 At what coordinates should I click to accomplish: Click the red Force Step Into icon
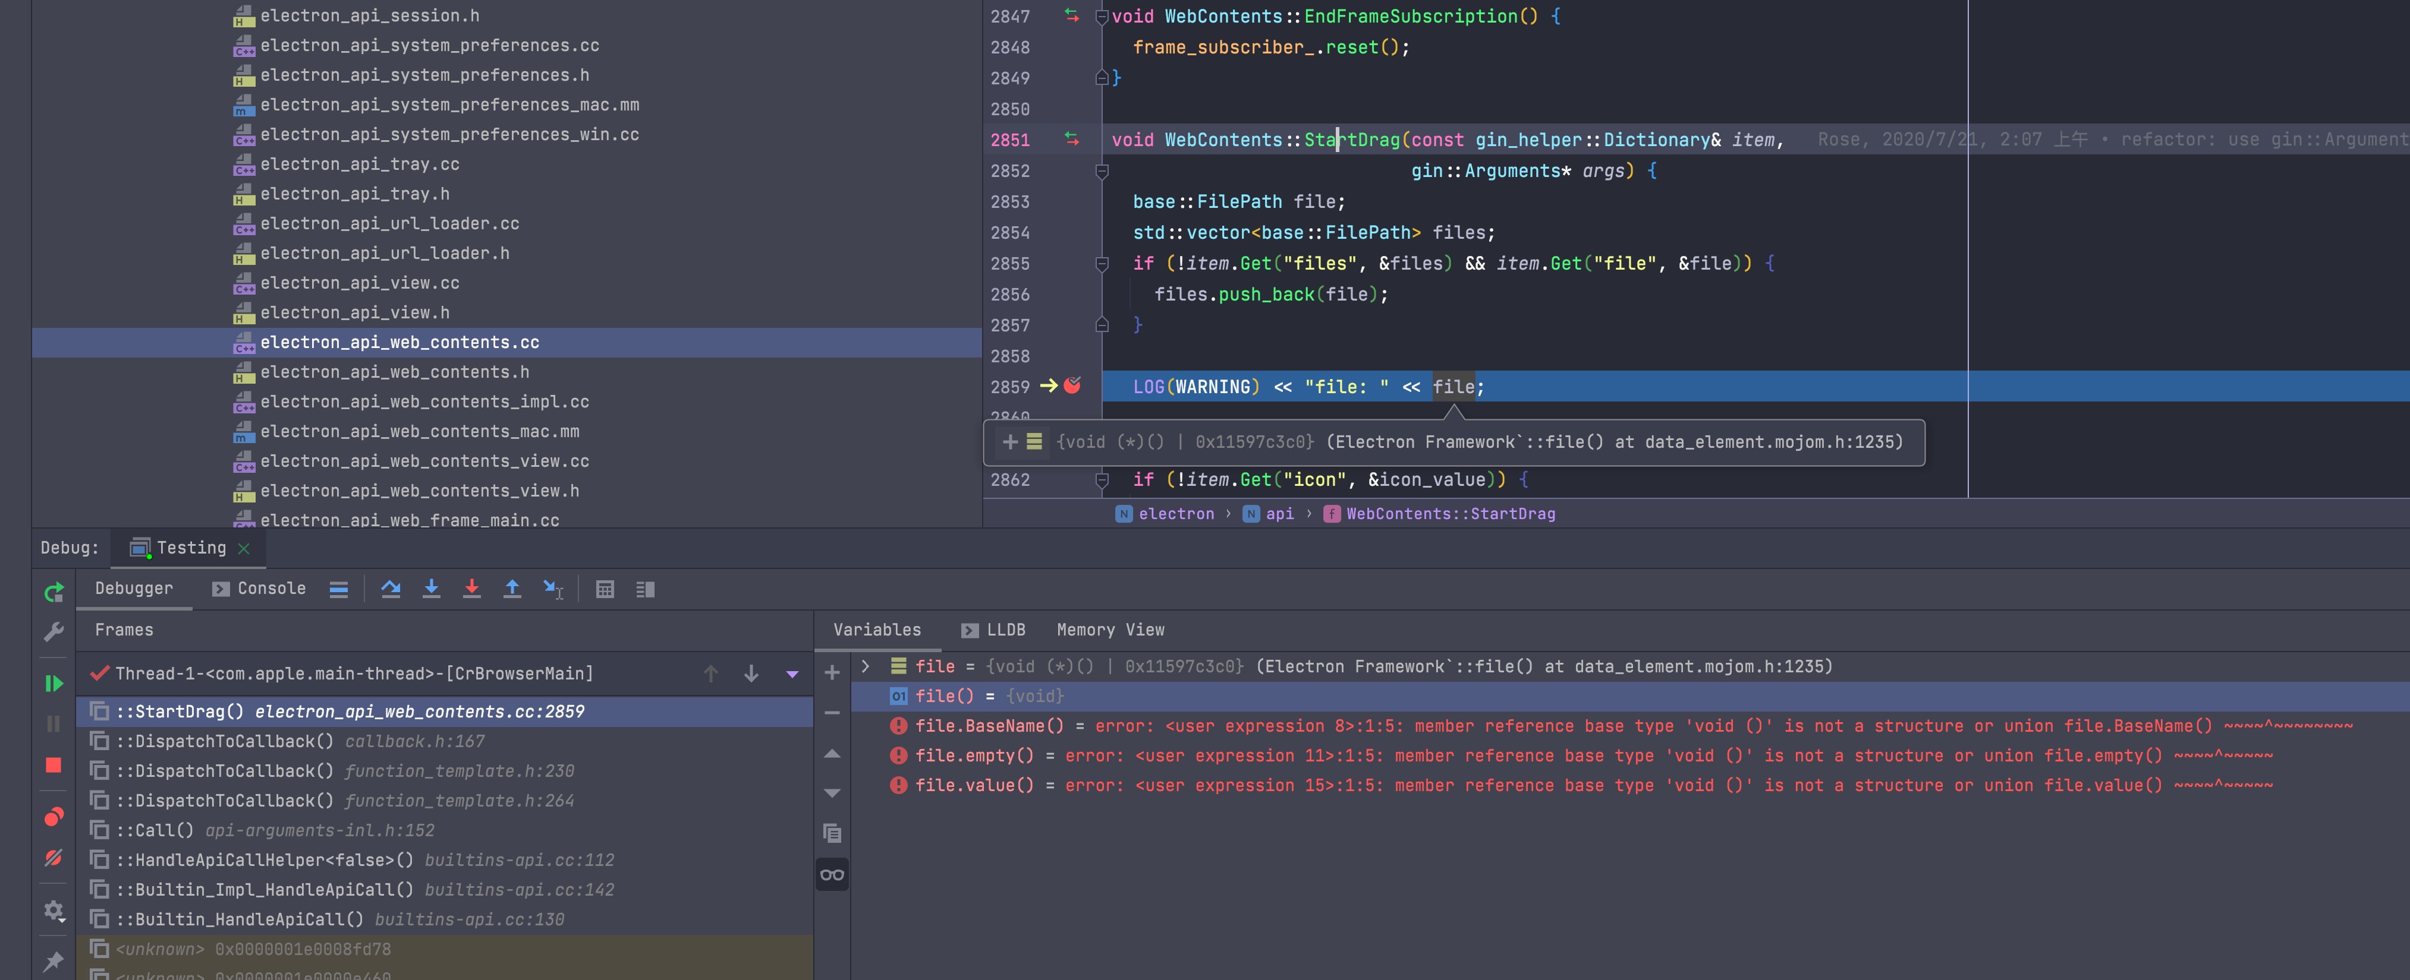471,589
